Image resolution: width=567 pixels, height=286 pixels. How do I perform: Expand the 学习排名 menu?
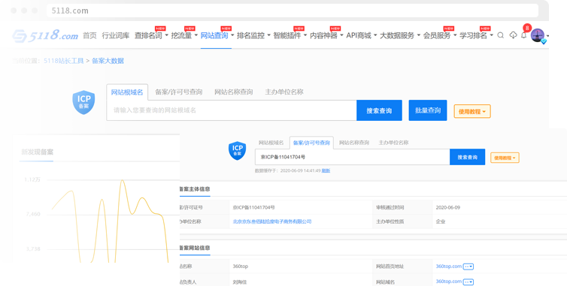pyautogui.click(x=476, y=35)
